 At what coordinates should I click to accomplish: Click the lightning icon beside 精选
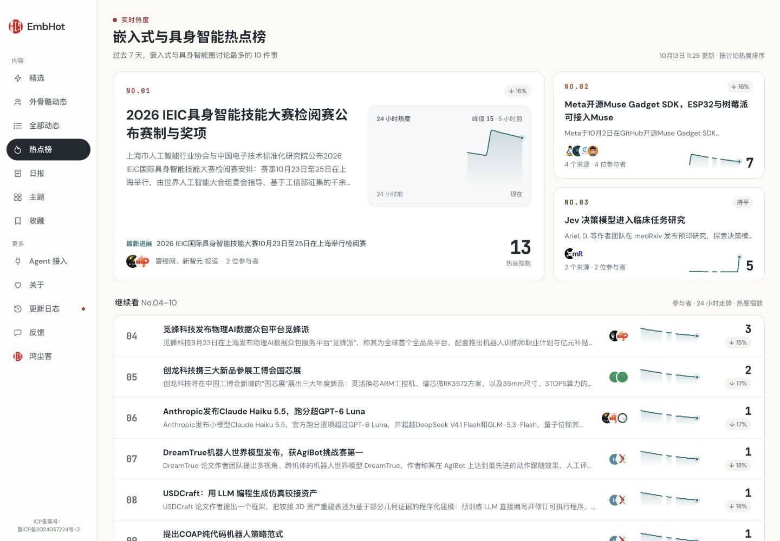coord(18,78)
